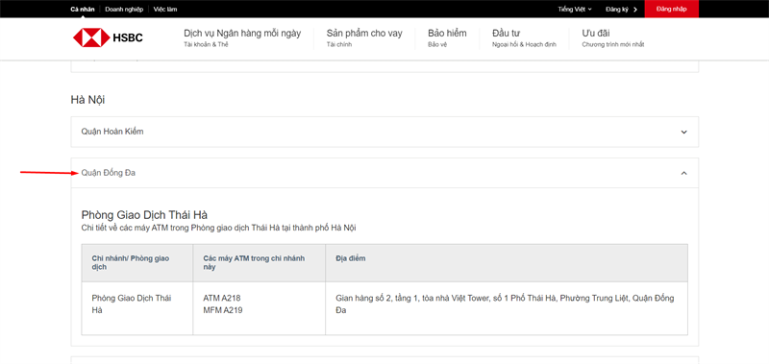Click the Tài khoản & Thẻ subtitle
Viewport: 769px width, 364px height.
(206, 44)
